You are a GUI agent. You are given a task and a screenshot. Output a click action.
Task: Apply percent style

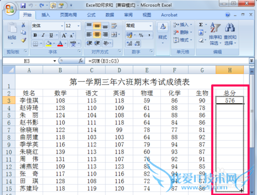coord(141,35)
